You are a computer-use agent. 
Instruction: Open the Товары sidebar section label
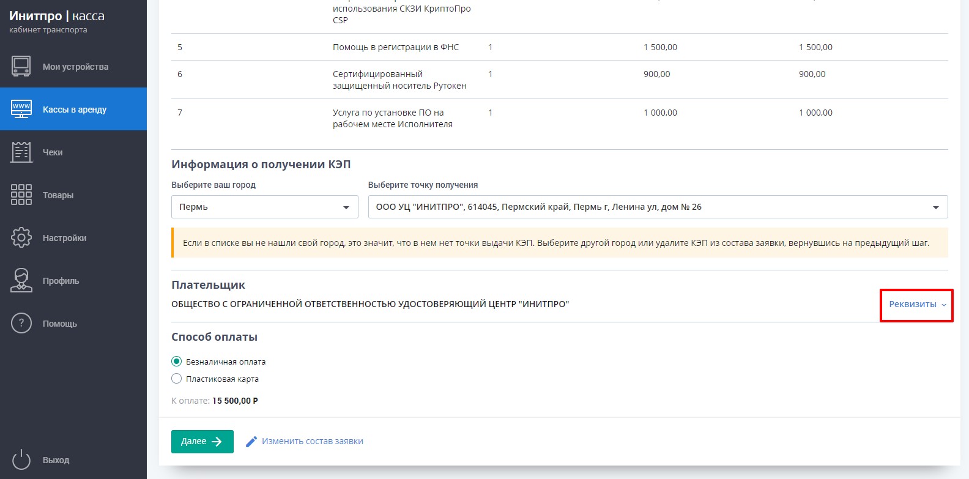coord(58,195)
